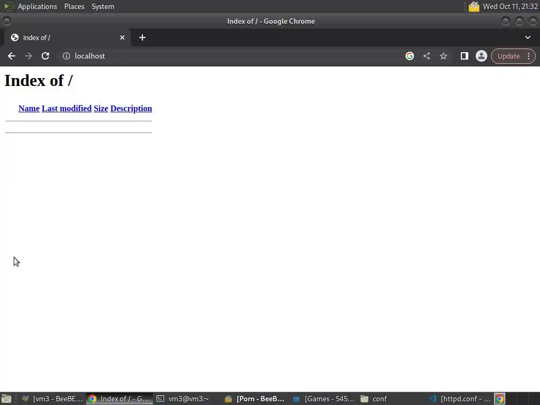This screenshot has width=540, height=405.
Task: Close the 'Index of /' tab
Action: coord(122,37)
